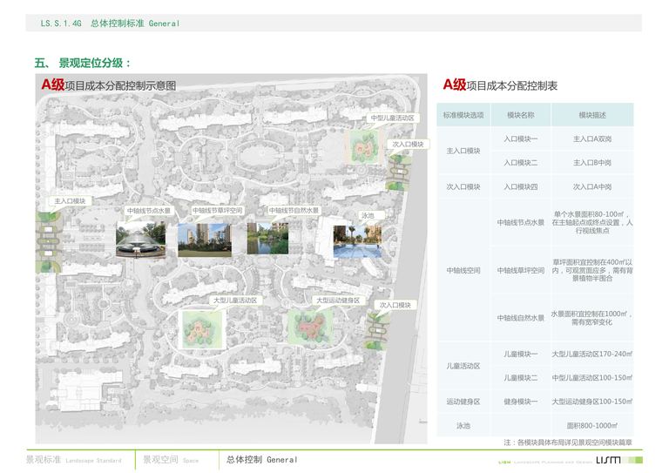Click the 中轴线节草坪空间 callout on map

(217, 210)
